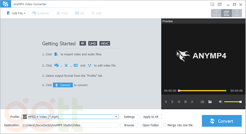Click the Destination path text field

pos(70,125)
